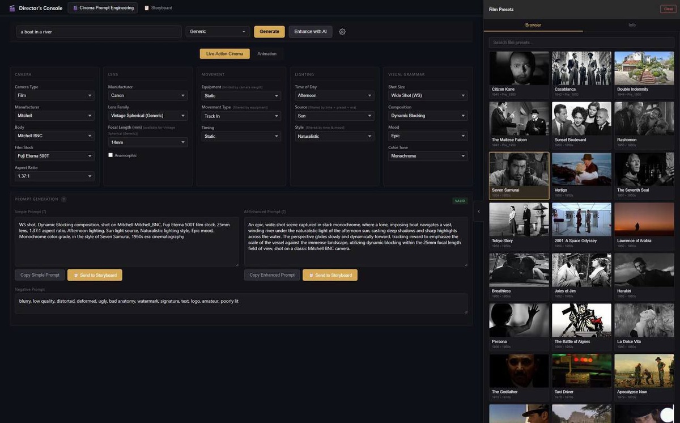Viewport: 680px width, 423px height.
Task: Click the Clear button in Film Presets
Action: [668, 9]
